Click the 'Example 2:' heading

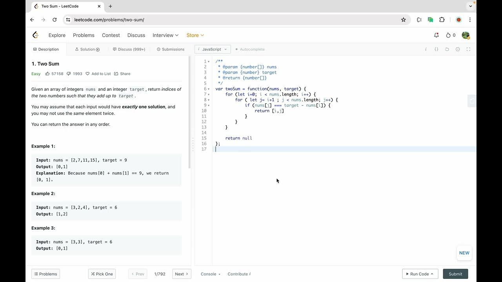43,193
